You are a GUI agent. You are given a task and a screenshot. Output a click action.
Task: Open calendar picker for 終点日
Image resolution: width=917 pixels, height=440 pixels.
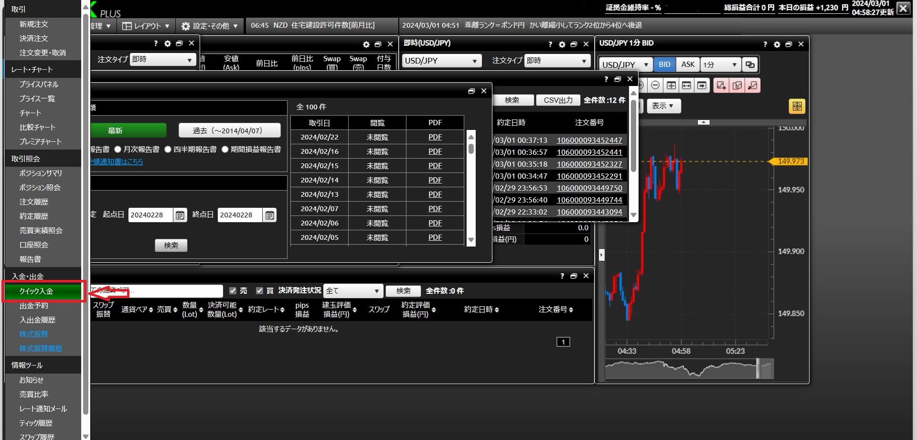pos(269,215)
